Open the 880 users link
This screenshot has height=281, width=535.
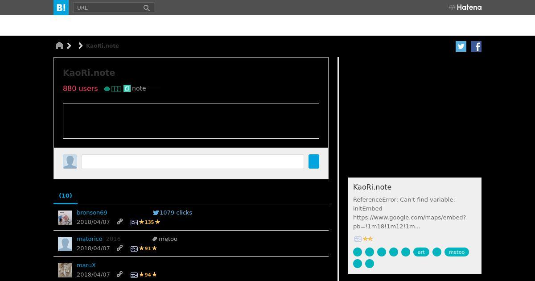80,88
